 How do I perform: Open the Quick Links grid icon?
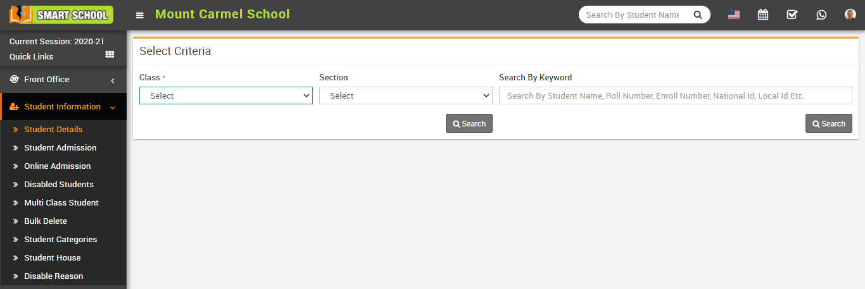110,55
